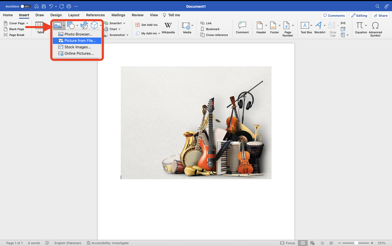The image size is (392, 246).
Task: Switch to the Layout tab
Action: (x=74, y=15)
